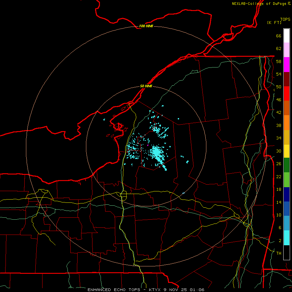Click the 34 legend value label
The height and width of the screenshot is (292, 292).
tap(279, 138)
